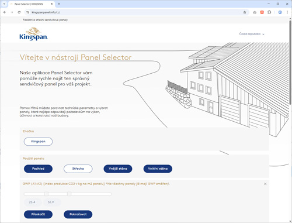Toggle the Vnější stěna option
This screenshot has width=292, height=223.
tap(118, 169)
